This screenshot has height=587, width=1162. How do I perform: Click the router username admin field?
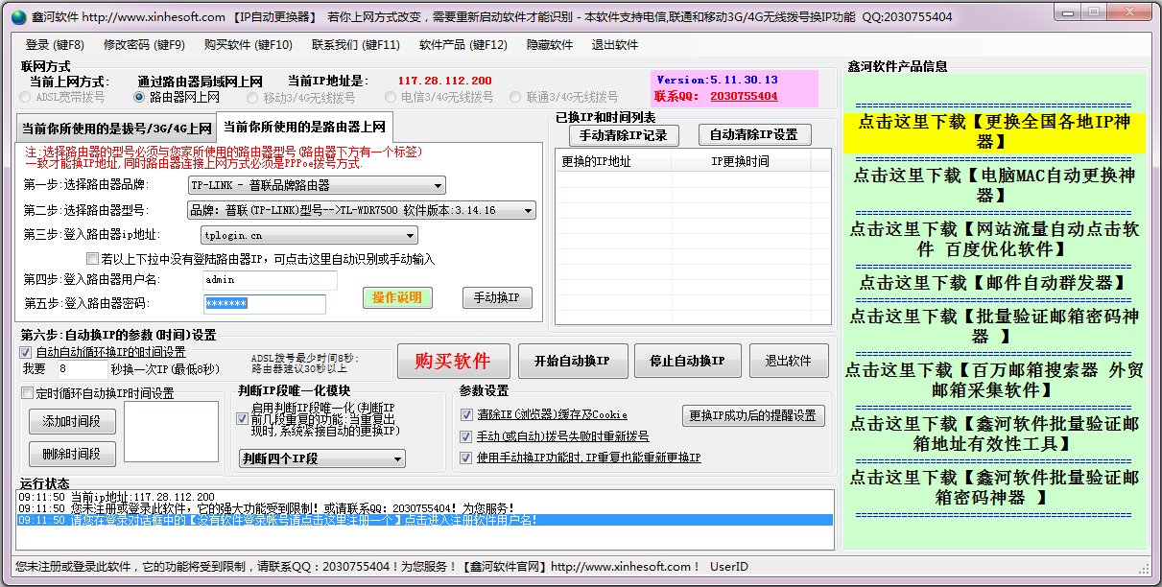[x=270, y=280]
